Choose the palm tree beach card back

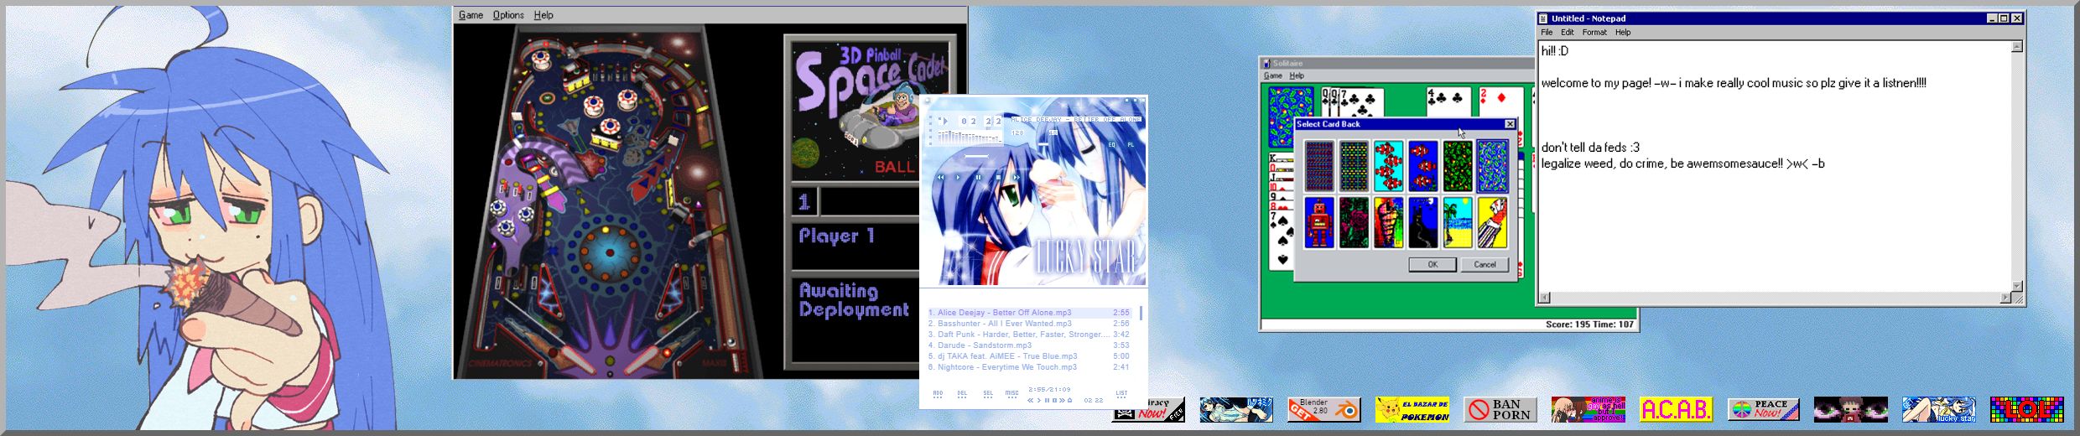(x=1458, y=223)
